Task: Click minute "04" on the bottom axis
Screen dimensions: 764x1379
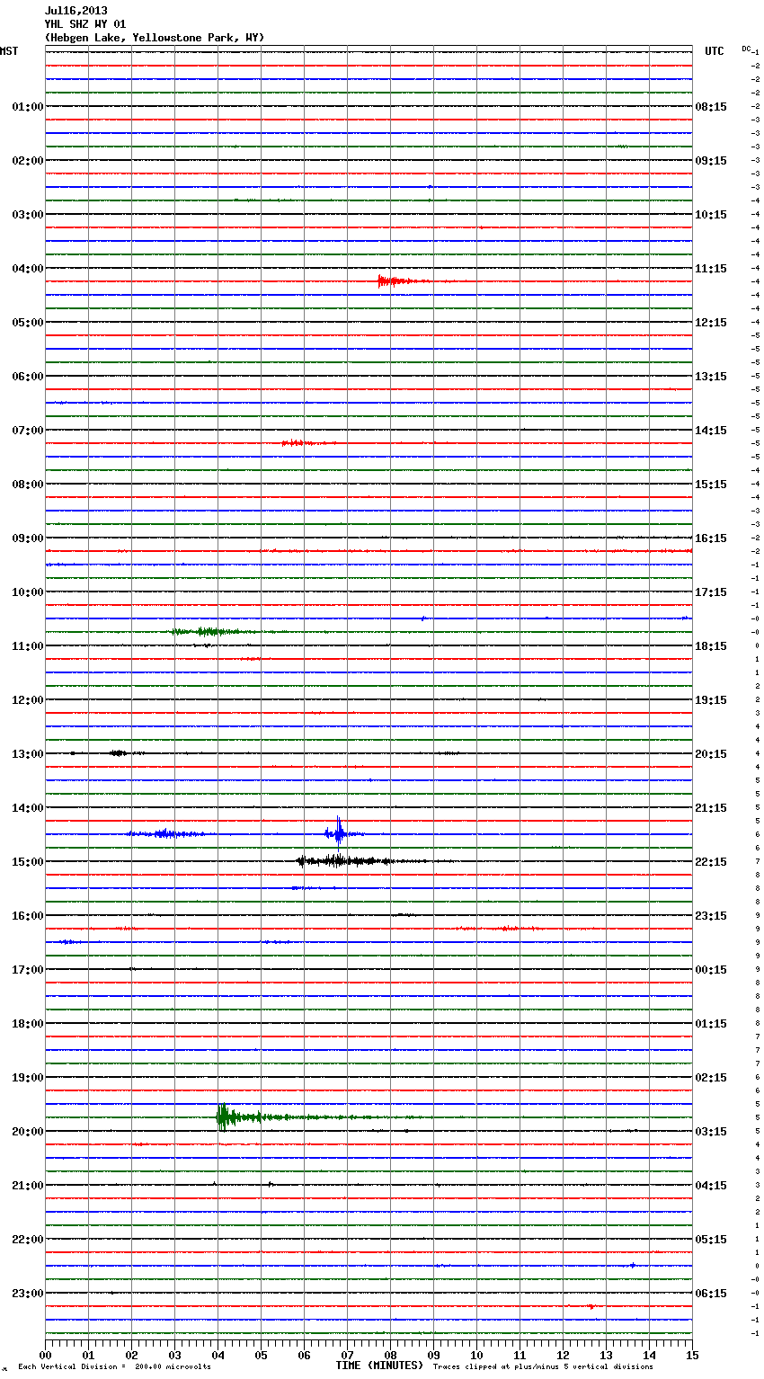Action: coord(218,1355)
